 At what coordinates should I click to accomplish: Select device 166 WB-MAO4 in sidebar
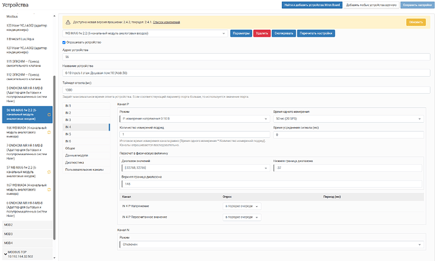point(26,132)
